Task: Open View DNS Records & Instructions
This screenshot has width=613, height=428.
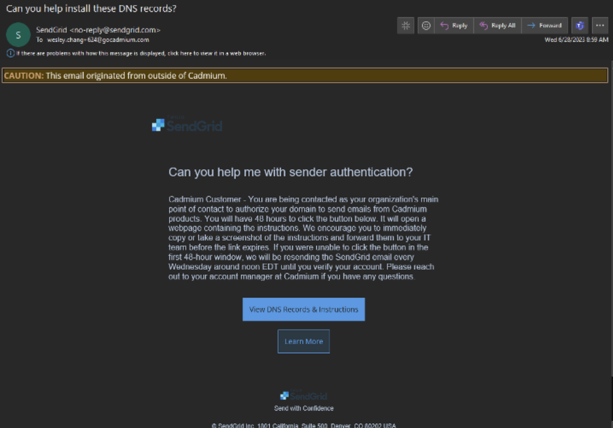Action: pos(304,309)
